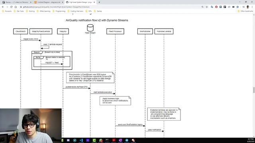The image size is (255, 143).
Task: Open the Chrome profile avatar
Action: (248, 7)
